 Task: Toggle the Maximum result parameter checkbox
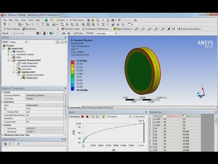[5, 132]
